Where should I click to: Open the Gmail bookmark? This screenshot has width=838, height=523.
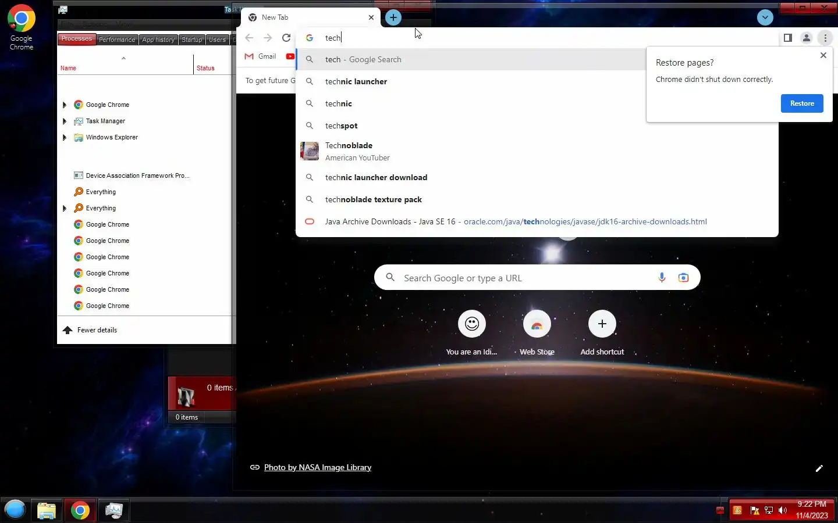[x=260, y=56]
